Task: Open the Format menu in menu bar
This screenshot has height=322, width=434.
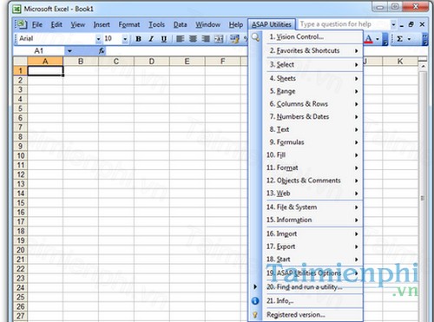Action: point(129,24)
